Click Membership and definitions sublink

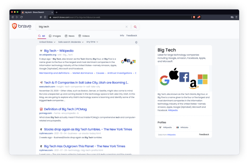coord(54,73)
